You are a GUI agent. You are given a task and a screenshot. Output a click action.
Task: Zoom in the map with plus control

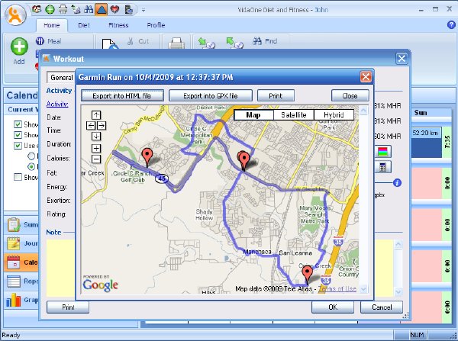pyautogui.click(x=96, y=148)
